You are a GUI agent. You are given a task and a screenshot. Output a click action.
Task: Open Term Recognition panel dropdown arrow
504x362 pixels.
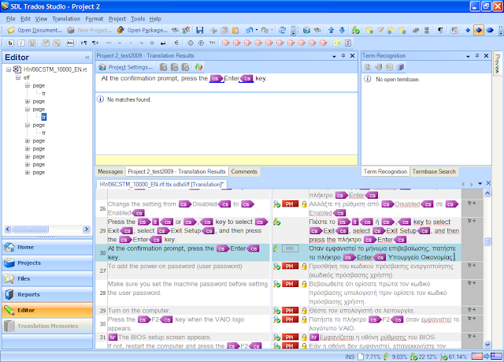pyautogui.click(x=468, y=56)
